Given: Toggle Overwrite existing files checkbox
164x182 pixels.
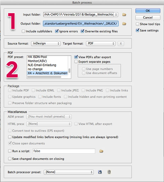Looking at the screenshot, I should point(83,31).
